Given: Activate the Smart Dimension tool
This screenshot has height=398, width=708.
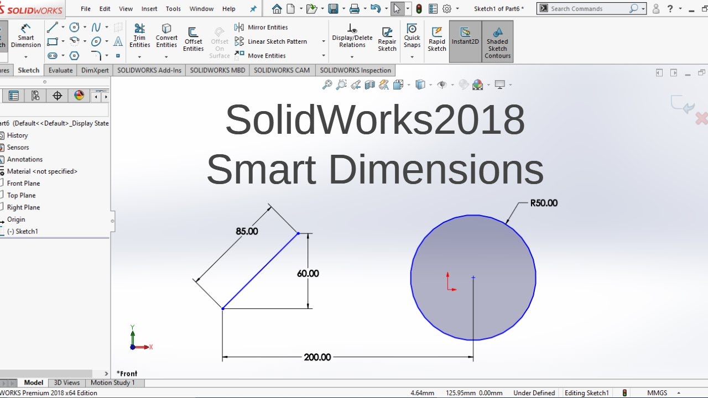Looking at the screenshot, I should (26, 36).
